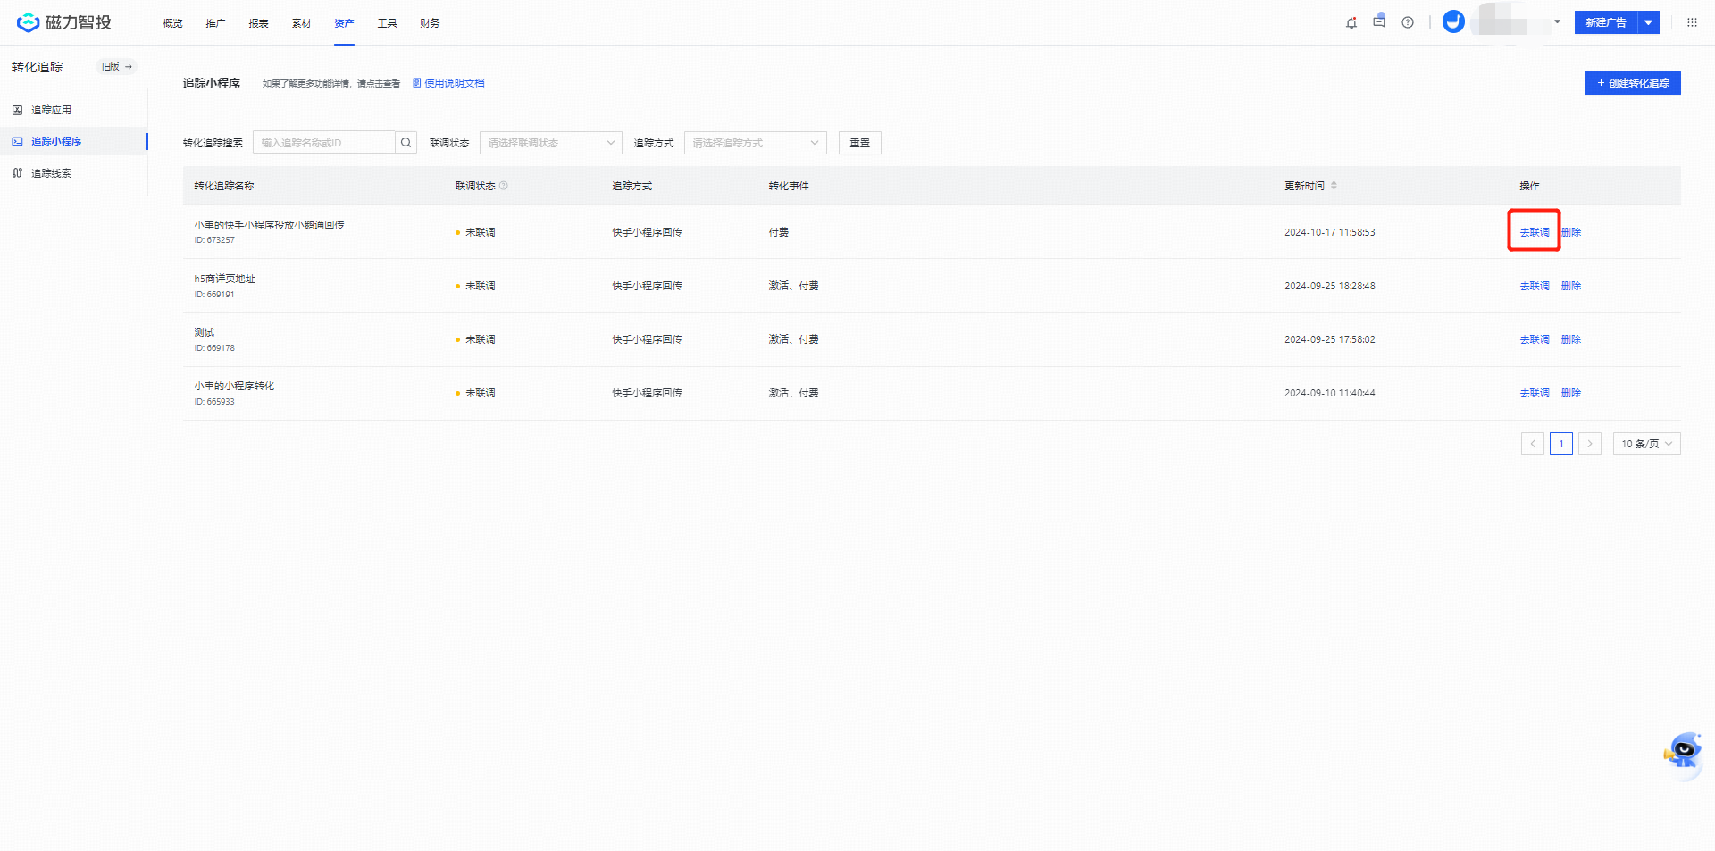Click the 联调状态 column help icon
This screenshot has width=1715, height=851.
click(504, 186)
